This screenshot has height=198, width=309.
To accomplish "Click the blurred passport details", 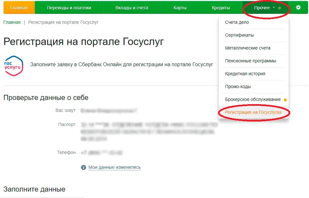I will click(149, 132).
